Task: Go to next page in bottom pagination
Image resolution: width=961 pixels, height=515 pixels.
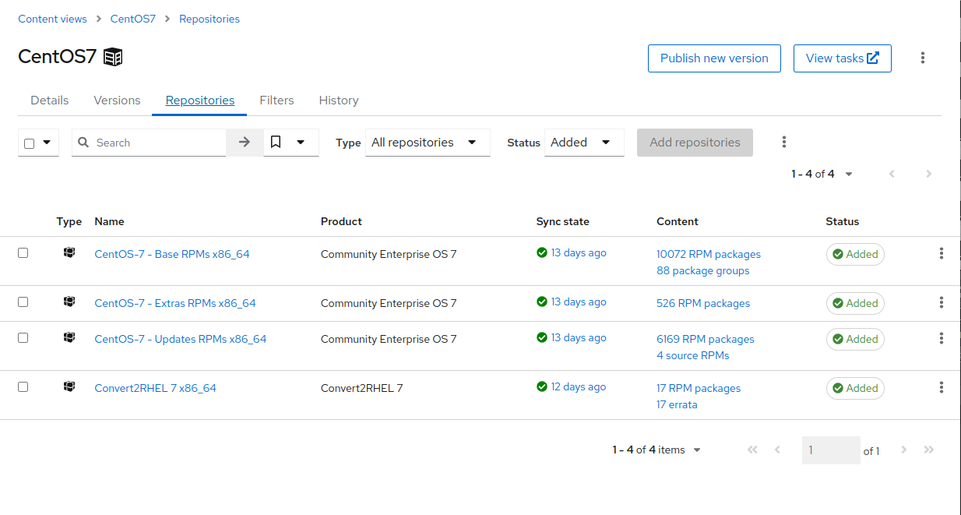Action: 904,450
